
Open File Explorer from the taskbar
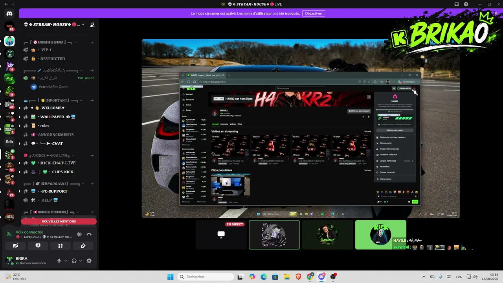coord(286,277)
